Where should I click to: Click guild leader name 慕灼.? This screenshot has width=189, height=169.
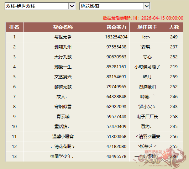(146, 127)
